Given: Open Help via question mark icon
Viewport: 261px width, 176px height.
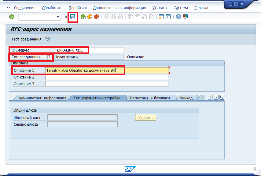Looking at the screenshot, I should 178,17.
